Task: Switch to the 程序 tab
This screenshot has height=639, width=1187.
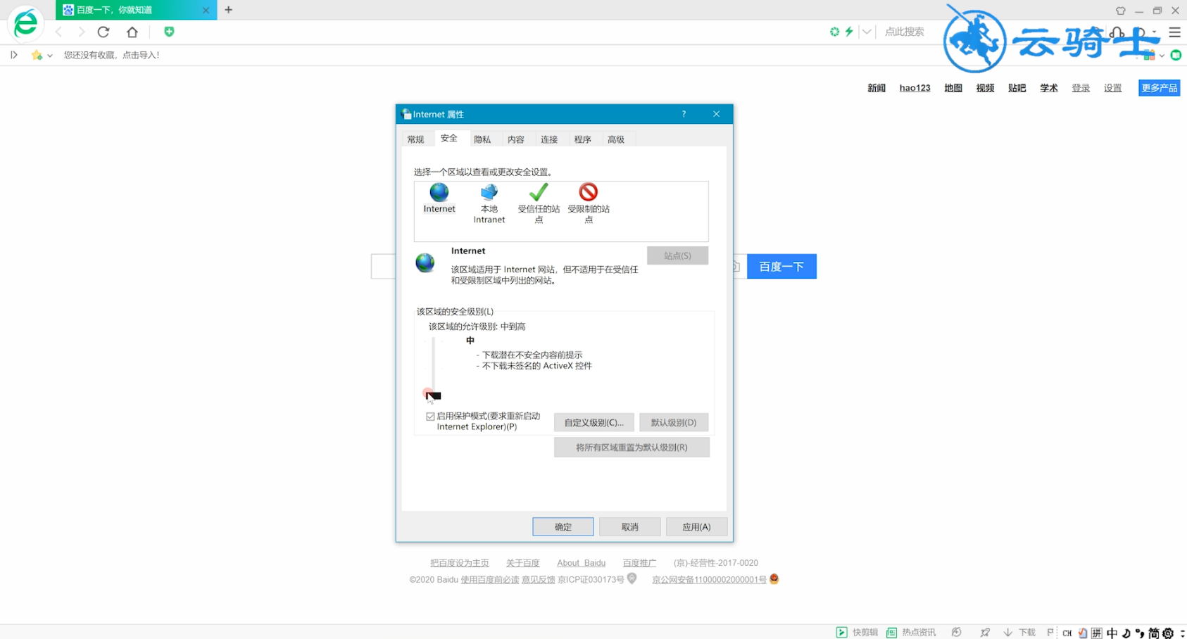Action: click(x=582, y=139)
